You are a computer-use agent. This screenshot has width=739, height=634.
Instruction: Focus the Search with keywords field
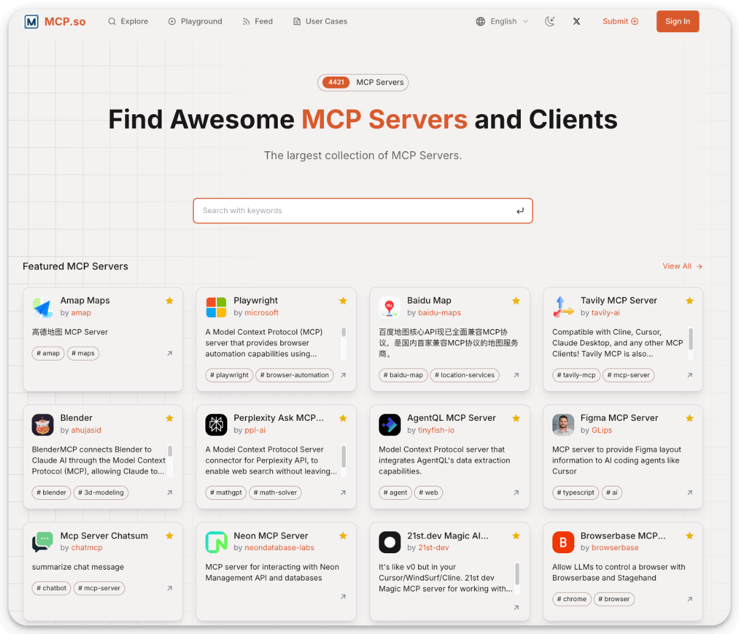tap(352, 211)
